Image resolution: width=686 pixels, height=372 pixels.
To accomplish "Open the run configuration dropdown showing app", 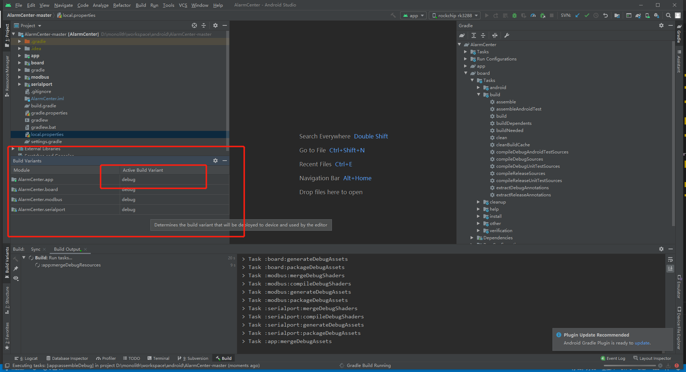I will 413,15.
